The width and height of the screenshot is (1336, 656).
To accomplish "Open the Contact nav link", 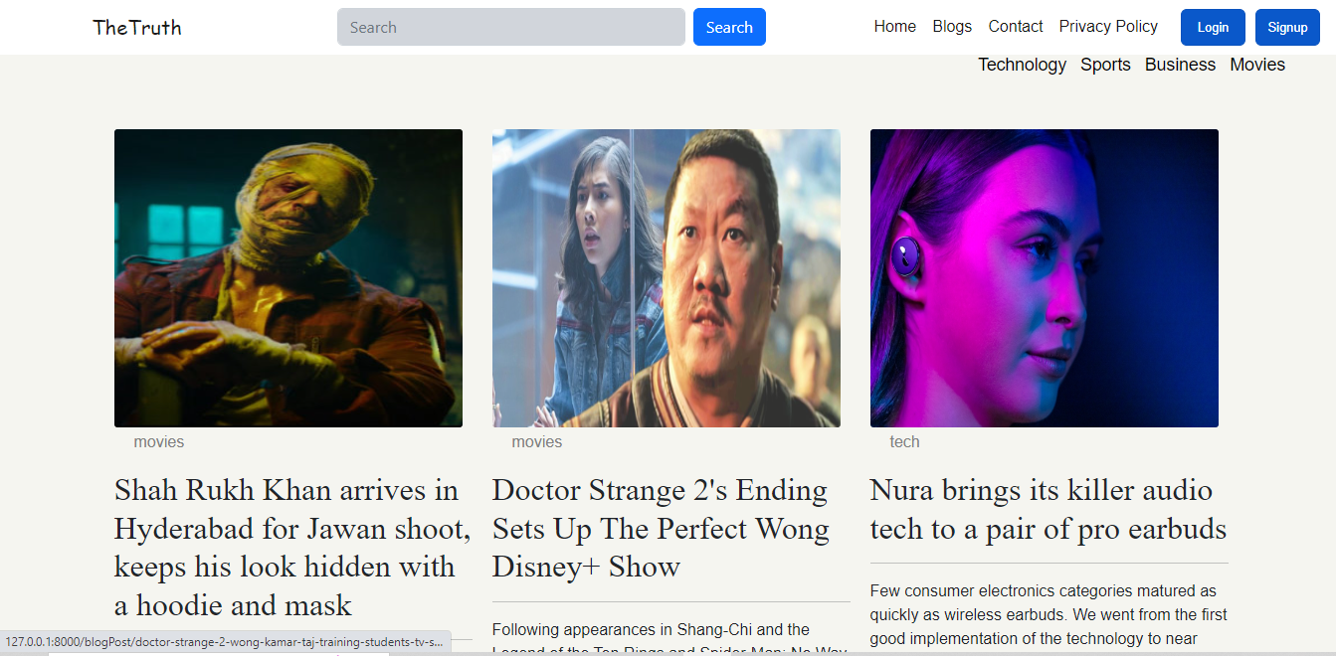I will pos(1016,27).
